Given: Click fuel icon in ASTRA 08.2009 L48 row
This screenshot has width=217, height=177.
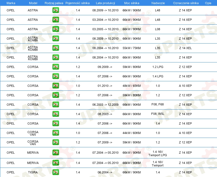Looking at the screenshot, I should [x=55, y=10].
